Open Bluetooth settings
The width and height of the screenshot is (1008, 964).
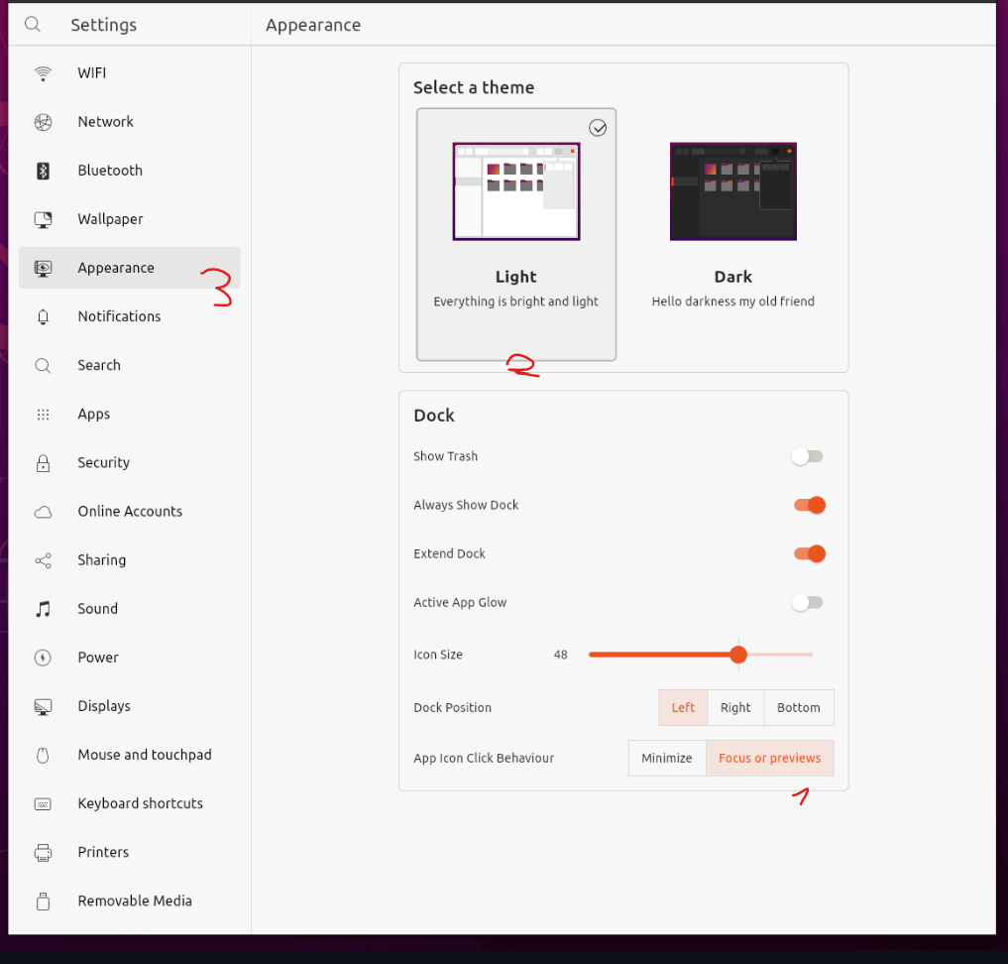click(x=129, y=171)
